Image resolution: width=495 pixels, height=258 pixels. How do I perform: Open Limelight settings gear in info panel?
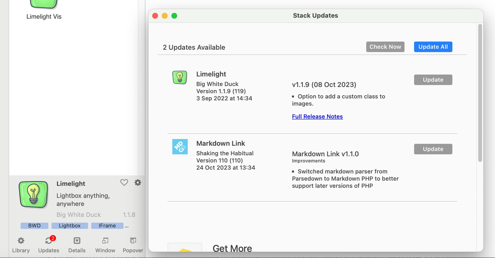[138, 182]
